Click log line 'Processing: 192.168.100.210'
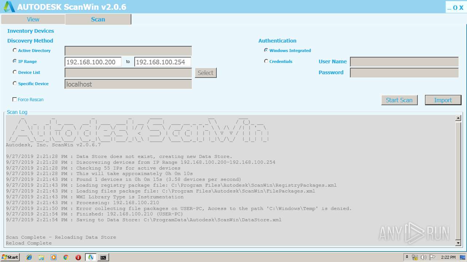The height and width of the screenshot is (262, 467). [82, 203]
